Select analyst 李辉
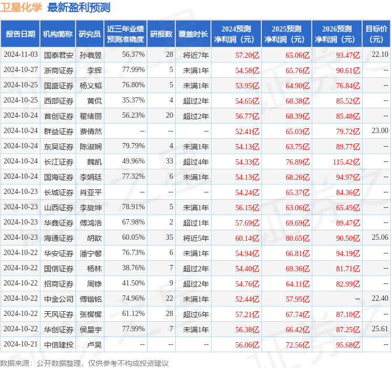The image size is (391, 368). pos(94,70)
